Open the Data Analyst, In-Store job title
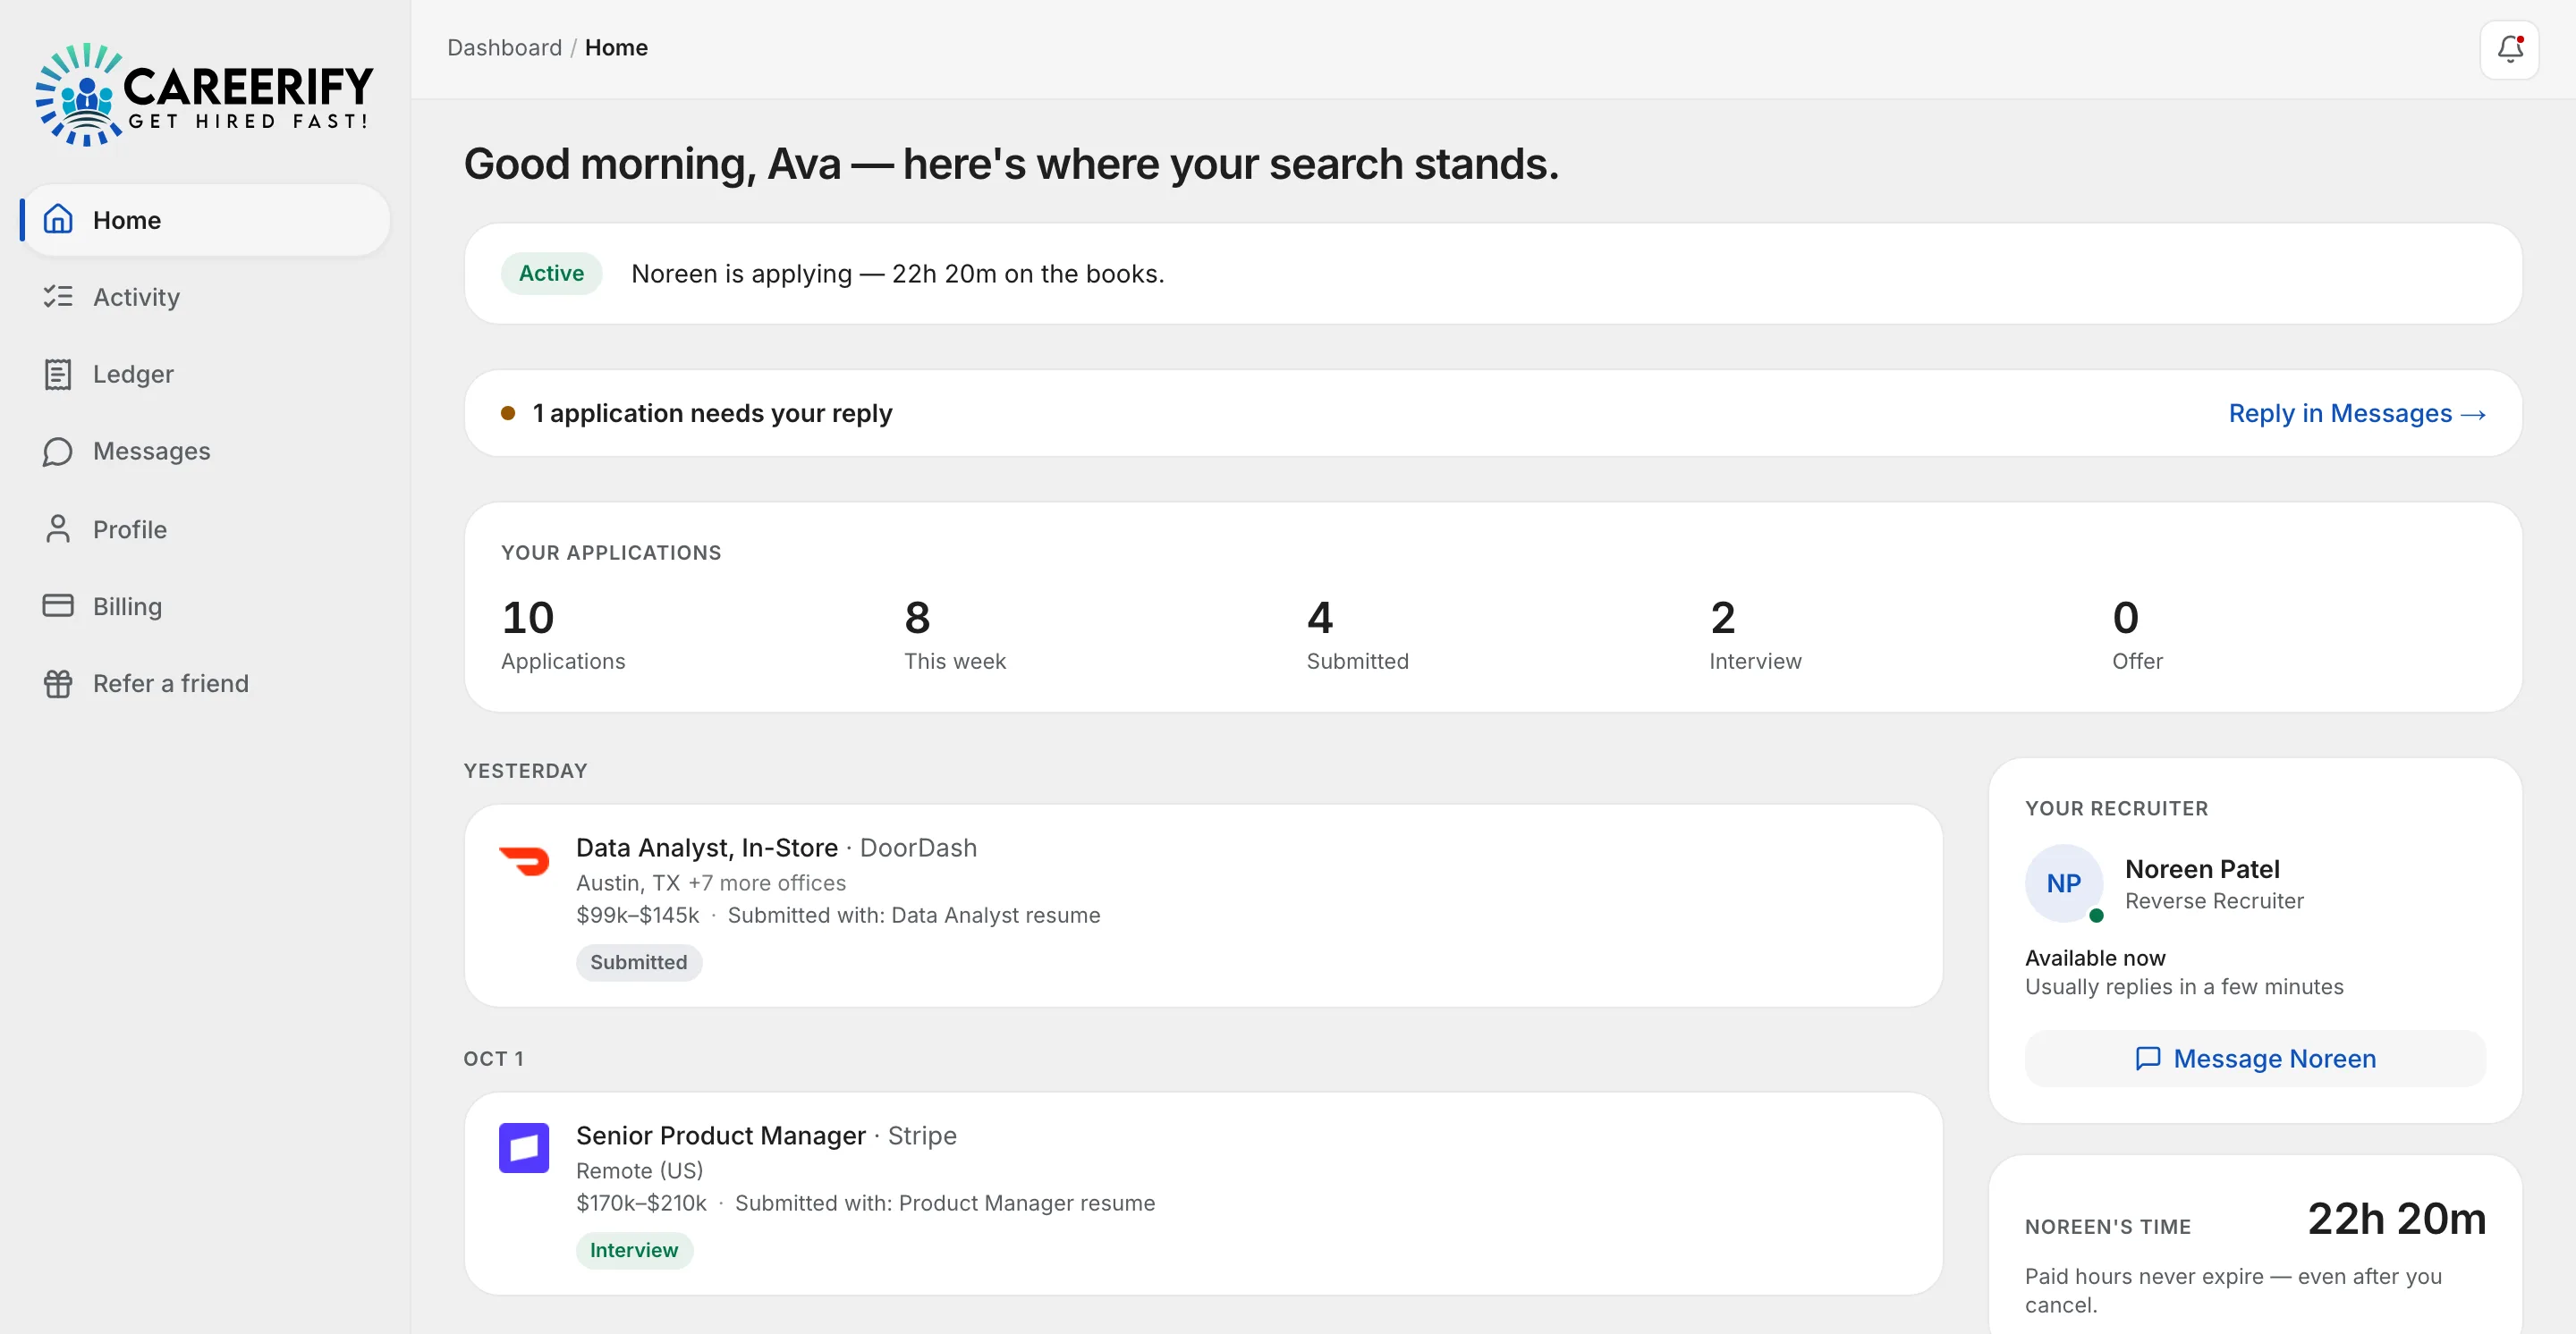Viewport: 2576px width, 1334px height. pos(707,848)
